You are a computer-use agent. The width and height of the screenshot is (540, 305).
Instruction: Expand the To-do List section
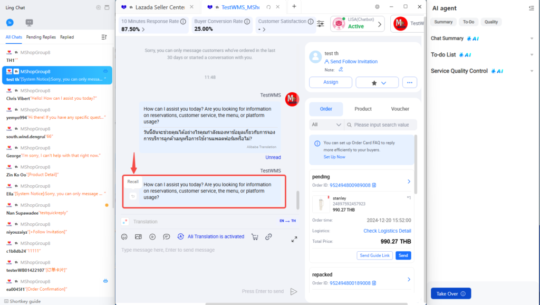click(532, 55)
